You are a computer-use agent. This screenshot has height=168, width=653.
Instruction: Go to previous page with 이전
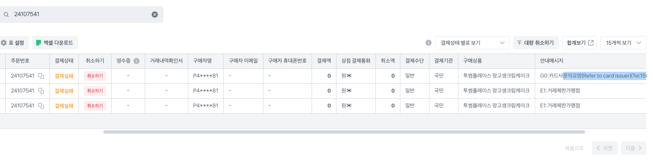(604, 148)
